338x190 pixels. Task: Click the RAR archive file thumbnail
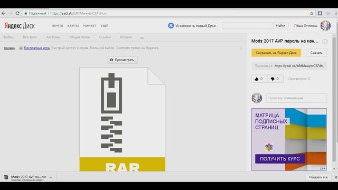point(122,119)
